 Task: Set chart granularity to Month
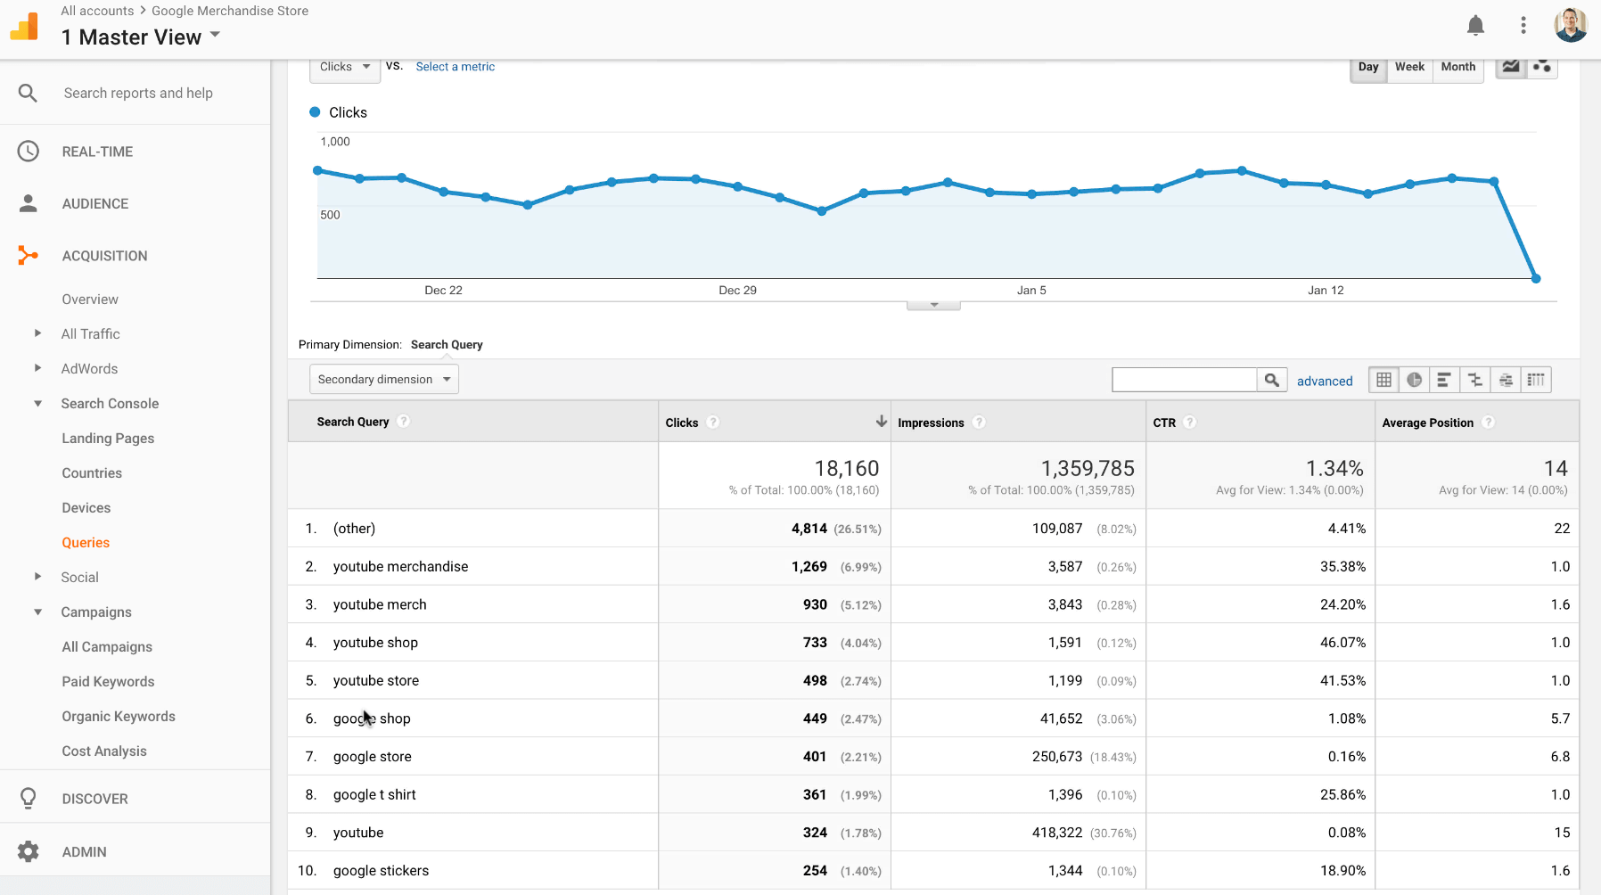[x=1457, y=67]
